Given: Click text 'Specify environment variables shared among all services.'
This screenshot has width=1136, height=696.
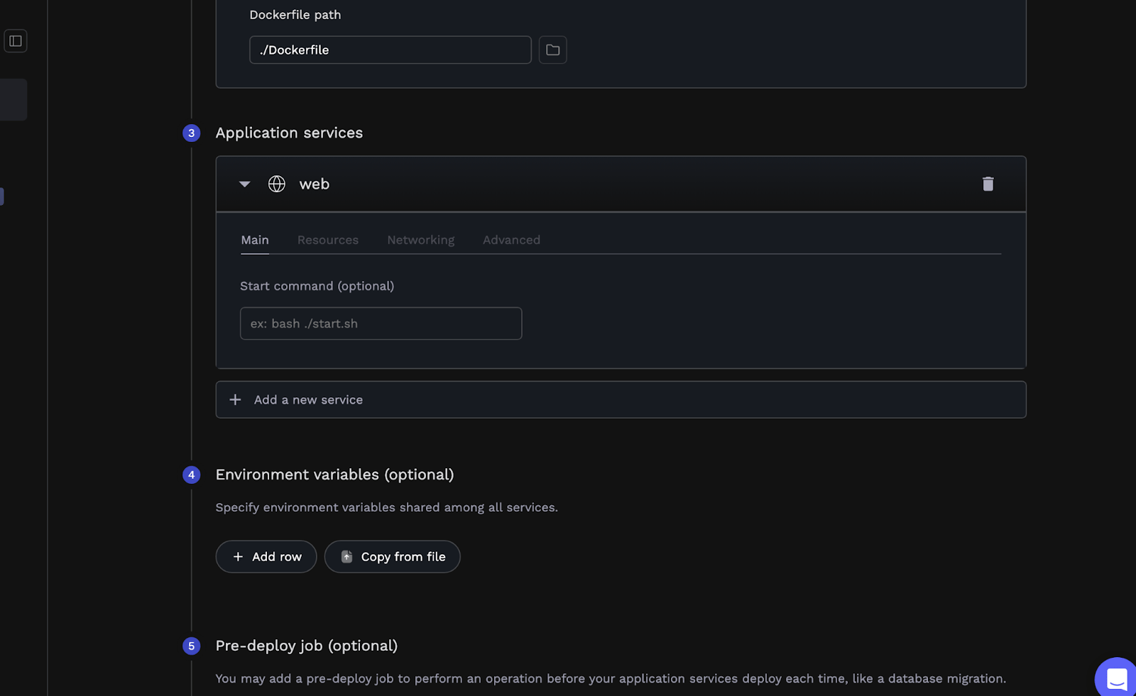Looking at the screenshot, I should (x=387, y=507).
